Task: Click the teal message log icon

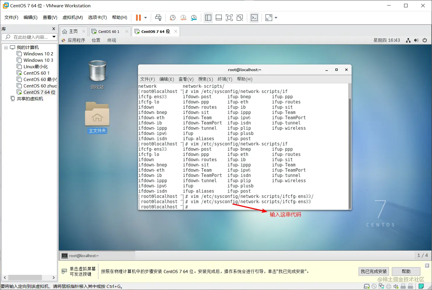Action: [x=421, y=287]
